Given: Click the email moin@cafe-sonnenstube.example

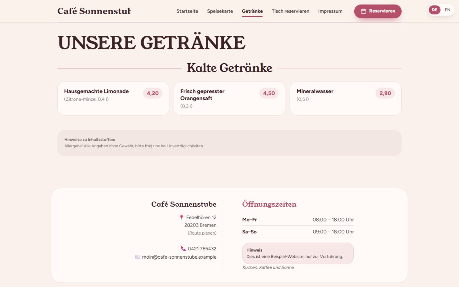Looking at the screenshot, I should tap(179, 257).
